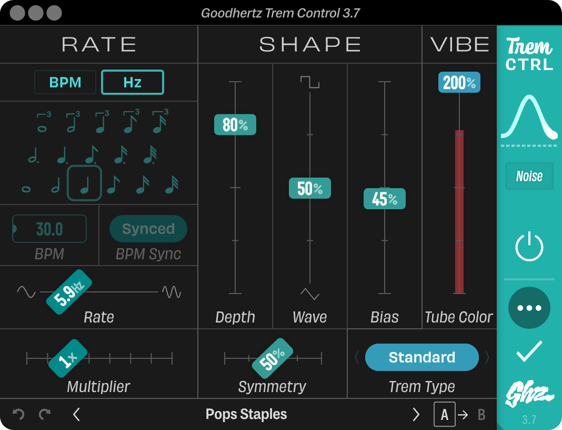Select the dotted eighth note rate
Screen dimensions: 562x430
pos(92,155)
